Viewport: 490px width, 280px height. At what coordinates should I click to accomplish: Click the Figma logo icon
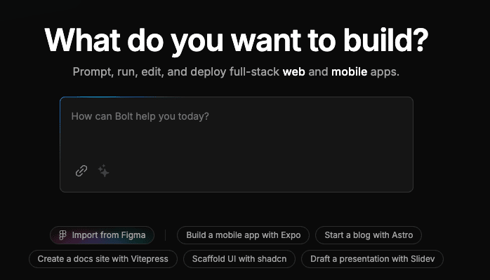click(63, 235)
